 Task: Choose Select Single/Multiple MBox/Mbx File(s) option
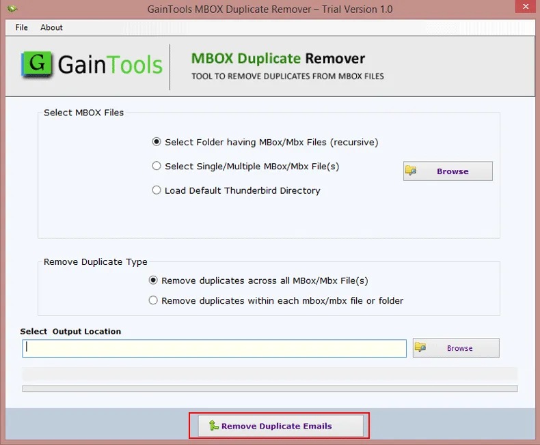point(157,166)
